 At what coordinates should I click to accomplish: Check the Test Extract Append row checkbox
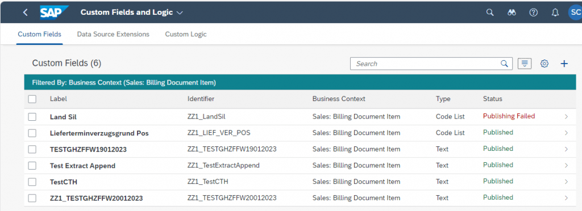(x=32, y=166)
